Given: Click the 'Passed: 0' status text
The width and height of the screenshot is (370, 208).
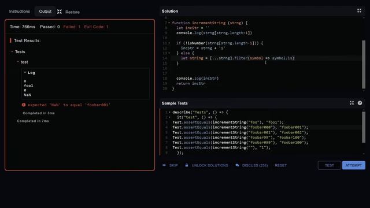Looking at the screenshot, I should point(50,27).
